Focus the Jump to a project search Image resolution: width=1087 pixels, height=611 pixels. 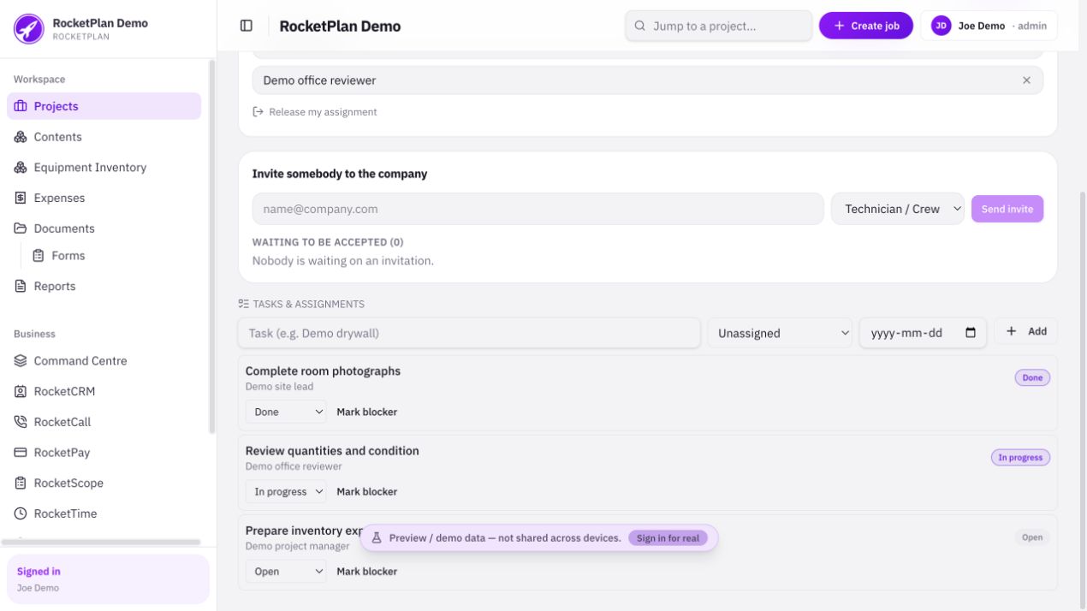click(x=719, y=26)
